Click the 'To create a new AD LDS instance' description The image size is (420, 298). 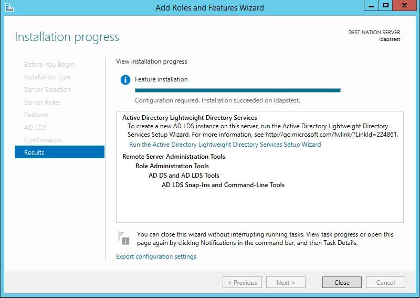click(263, 130)
